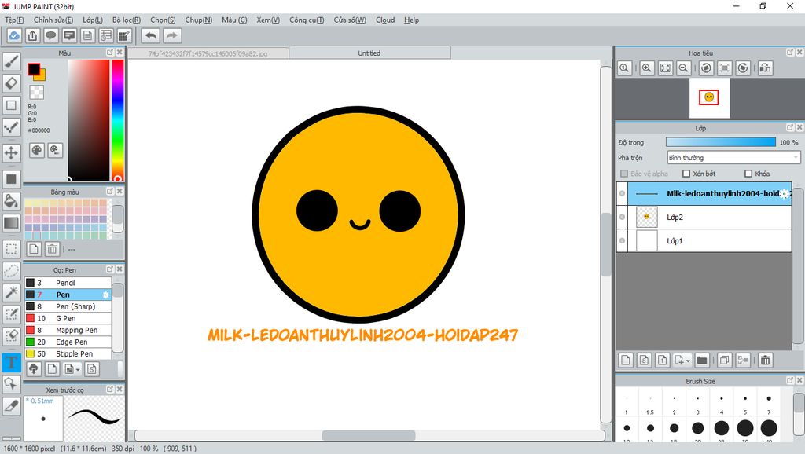805x454 pixels.
Task: Toggle the Khóa checkbox
Action: pyautogui.click(x=748, y=174)
